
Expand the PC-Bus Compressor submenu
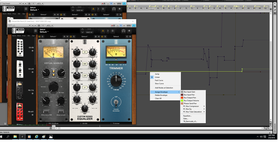193,106
